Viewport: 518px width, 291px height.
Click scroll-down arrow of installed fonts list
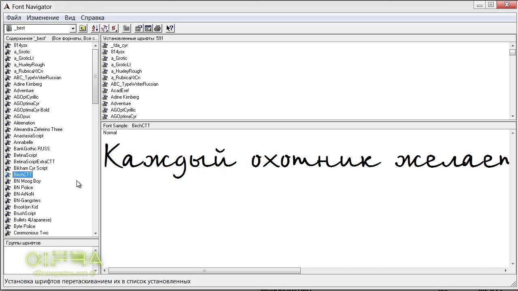click(513, 116)
